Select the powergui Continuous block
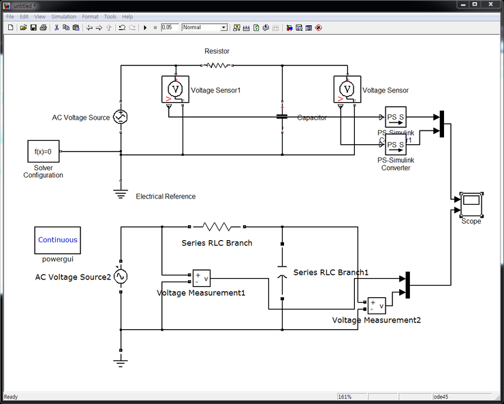This screenshot has width=504, height=404. click(57, 240)
